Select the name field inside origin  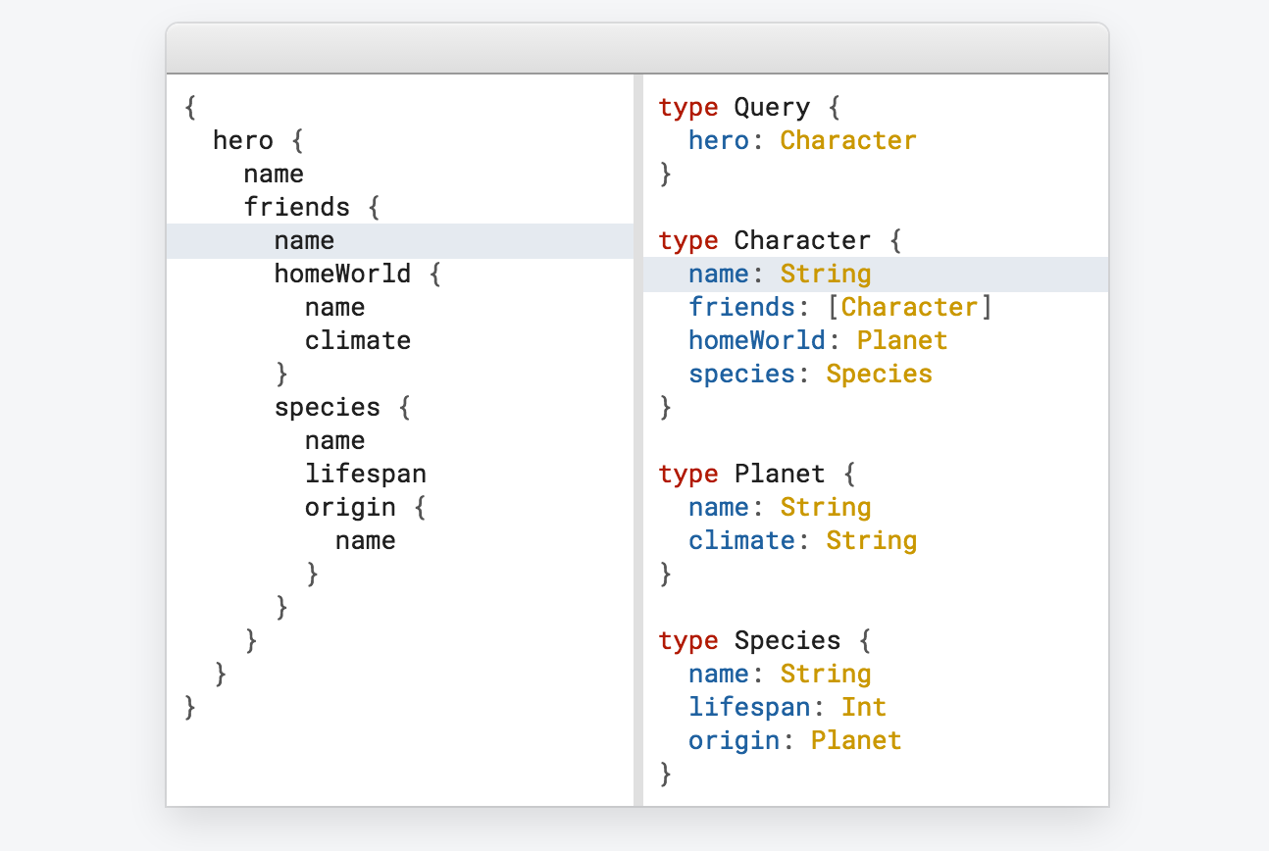click(x=365, y=540)
